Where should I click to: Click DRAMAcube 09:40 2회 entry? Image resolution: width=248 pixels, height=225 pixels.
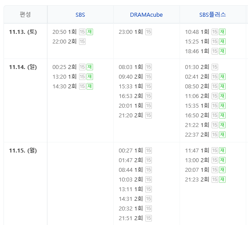point(135,76)
